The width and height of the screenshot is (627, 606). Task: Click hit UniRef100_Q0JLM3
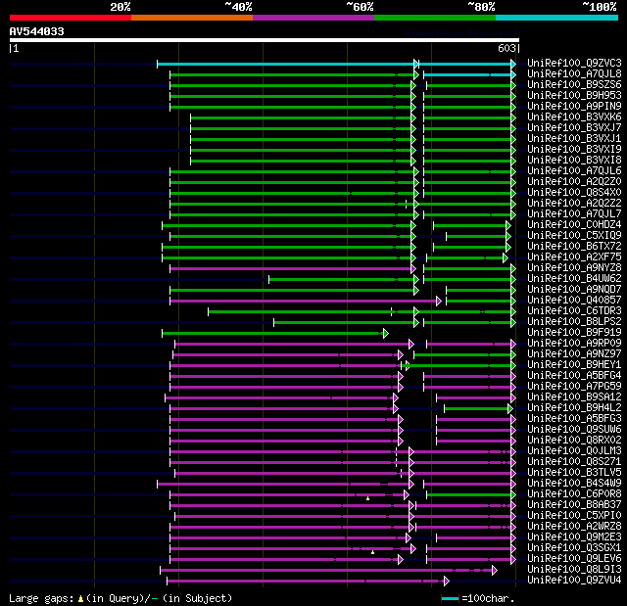(574, 451)
